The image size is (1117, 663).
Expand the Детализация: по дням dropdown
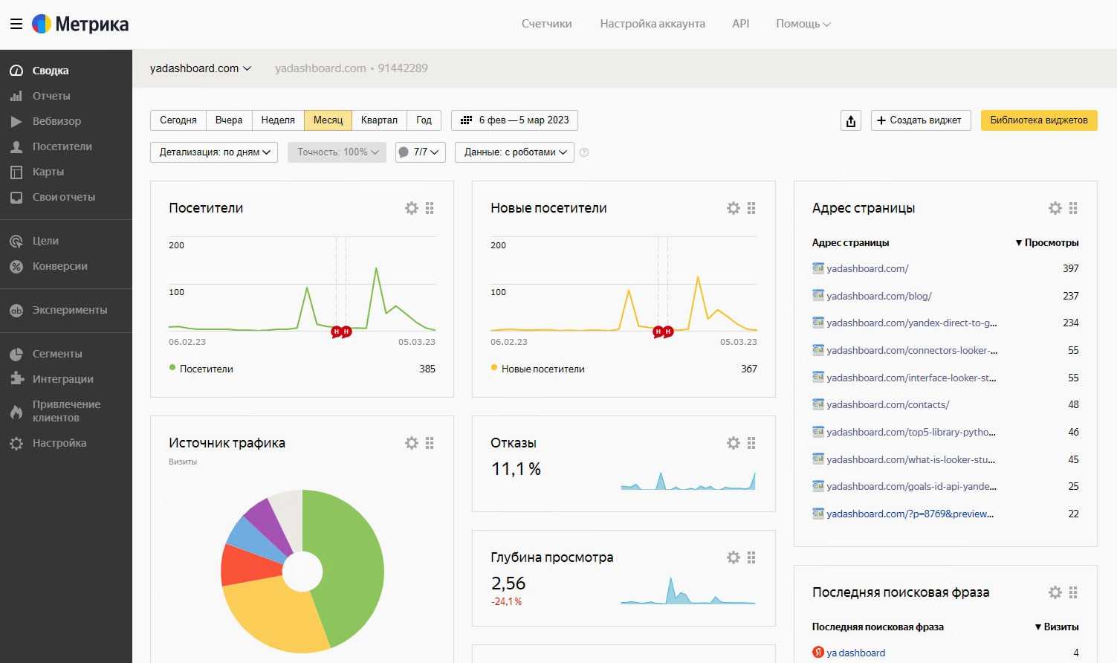coord(214,152)
